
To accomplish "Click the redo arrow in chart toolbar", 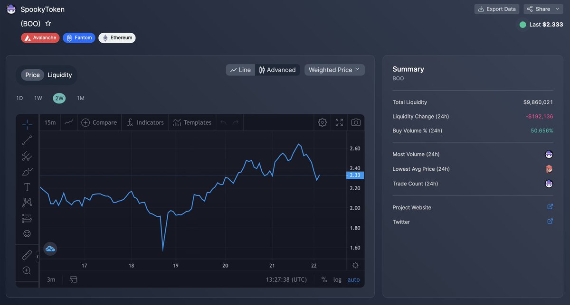I will [x=235, y=122].
